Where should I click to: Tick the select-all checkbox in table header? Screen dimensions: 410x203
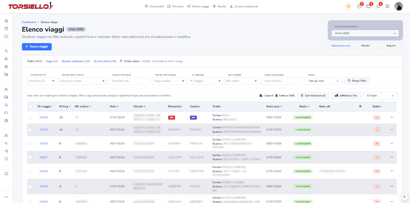31,107
